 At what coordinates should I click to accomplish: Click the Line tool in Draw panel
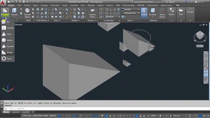(x=56, y=13)
